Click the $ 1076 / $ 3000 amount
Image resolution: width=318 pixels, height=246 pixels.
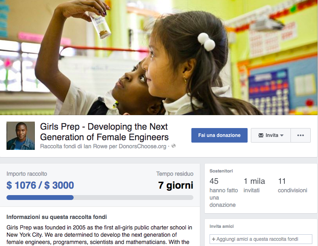click(x=40, y=185)
